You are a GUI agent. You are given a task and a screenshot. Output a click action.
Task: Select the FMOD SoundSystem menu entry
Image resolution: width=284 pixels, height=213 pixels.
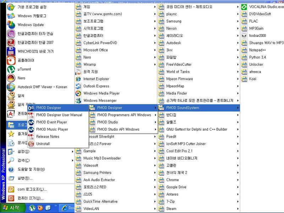click(x=199, y=108)
